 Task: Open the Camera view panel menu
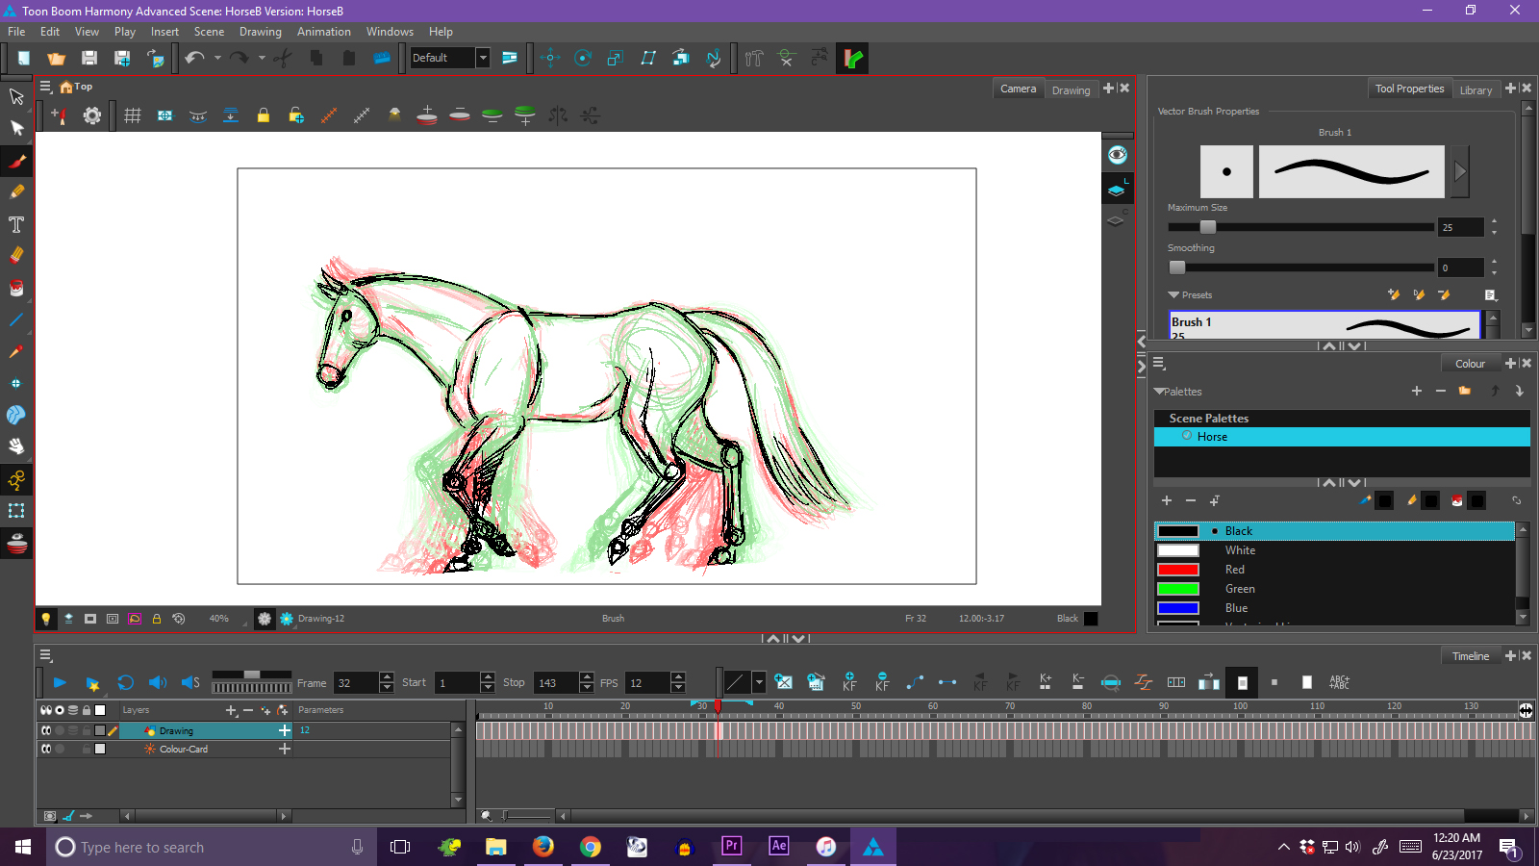coord(45,87)
